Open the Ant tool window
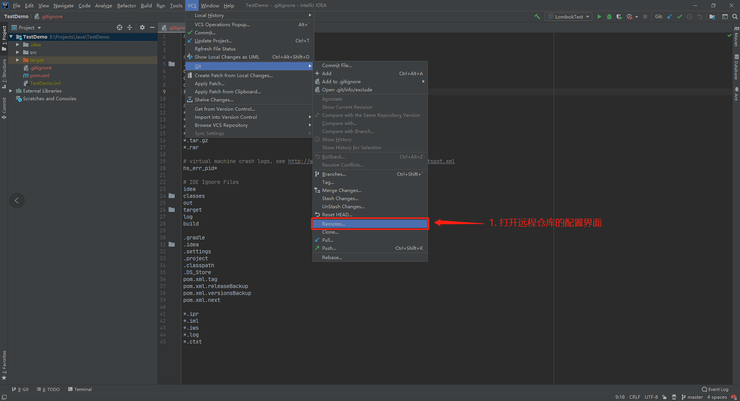 click(736, 94)
